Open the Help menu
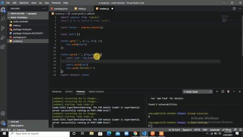The image size is (243, 137). [65, 3]
